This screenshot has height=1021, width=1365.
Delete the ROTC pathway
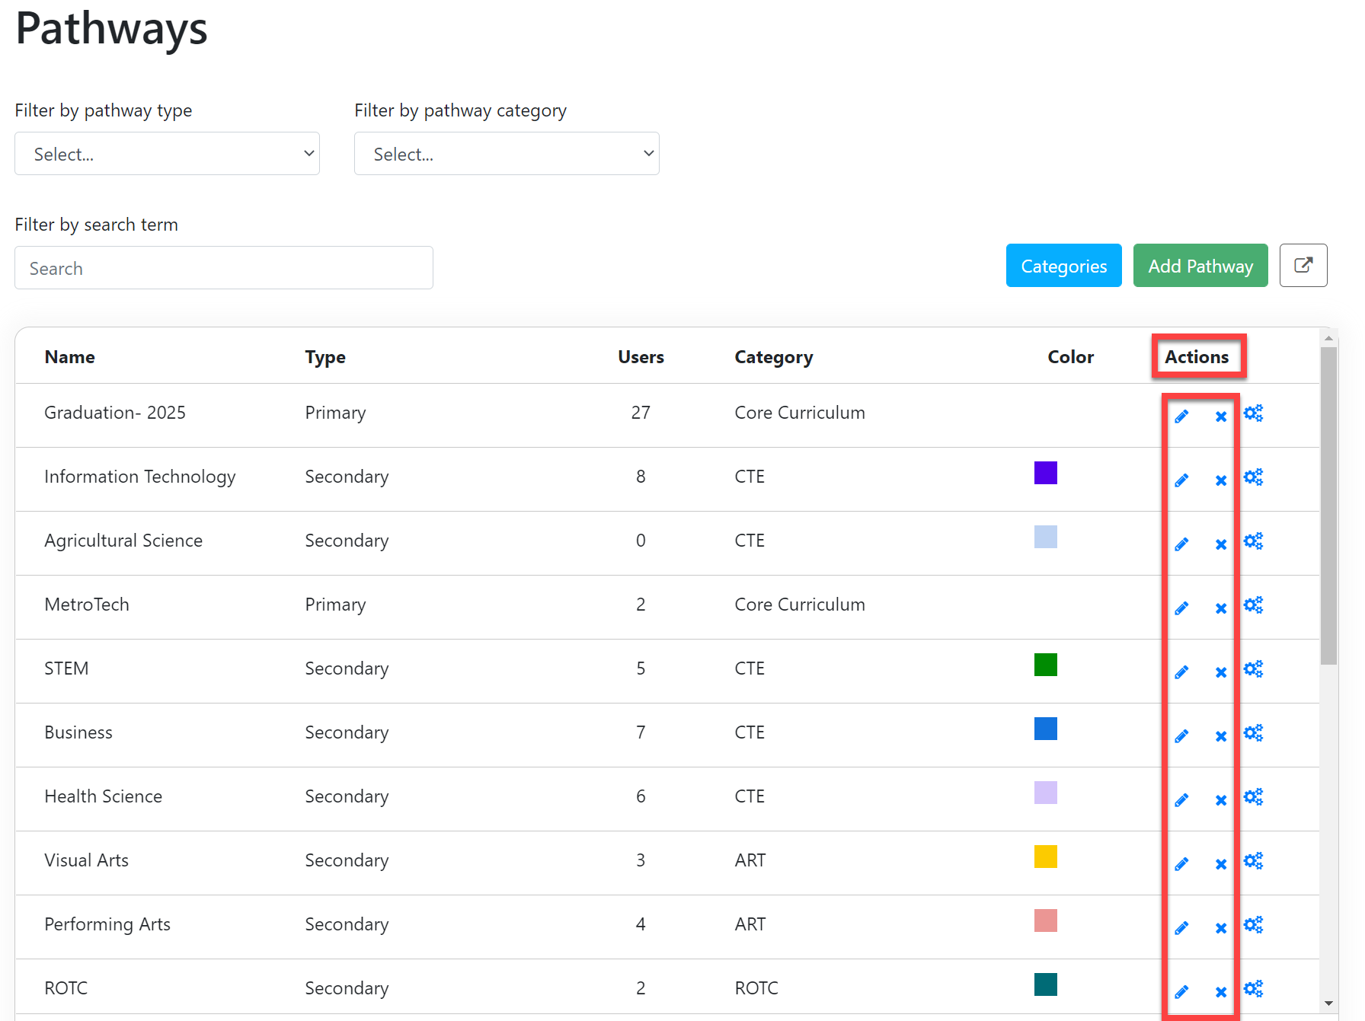coord(1221,991)
